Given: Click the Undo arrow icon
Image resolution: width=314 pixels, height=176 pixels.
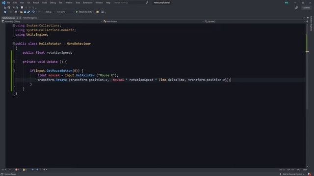Looking at the screenshot, I should coord(33,12).
